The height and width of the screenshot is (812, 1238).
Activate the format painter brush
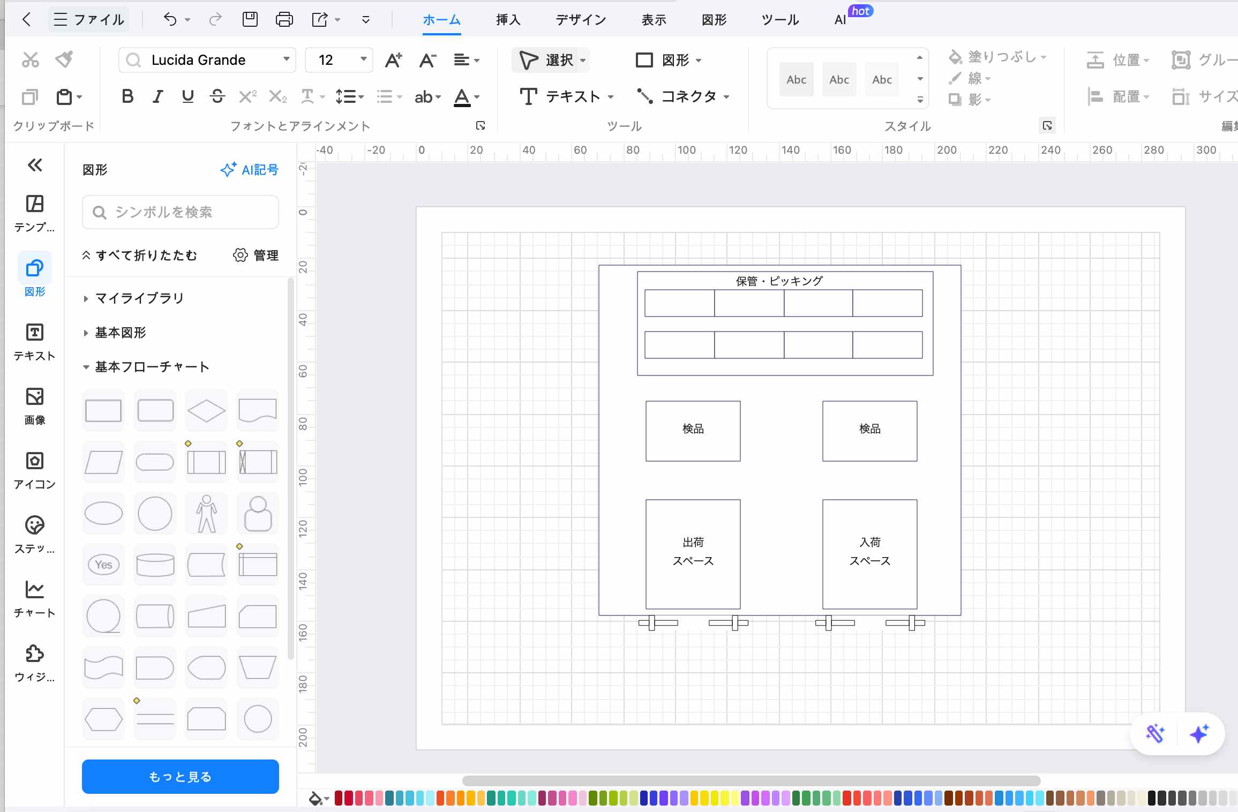click(64, 59)
